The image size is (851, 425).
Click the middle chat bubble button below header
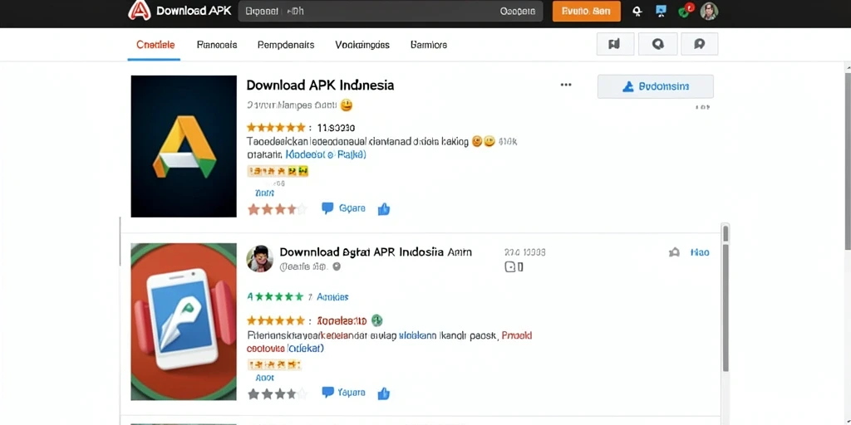[x=658, y=44]
